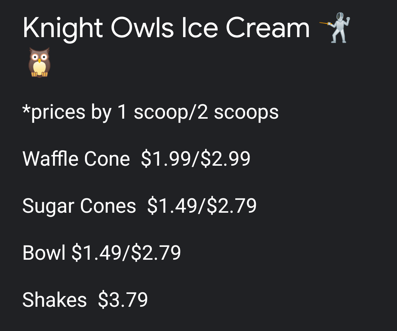397x331 pixels.
Task: Place cursor on "Cream" in the title
Action: click(268, 28)
